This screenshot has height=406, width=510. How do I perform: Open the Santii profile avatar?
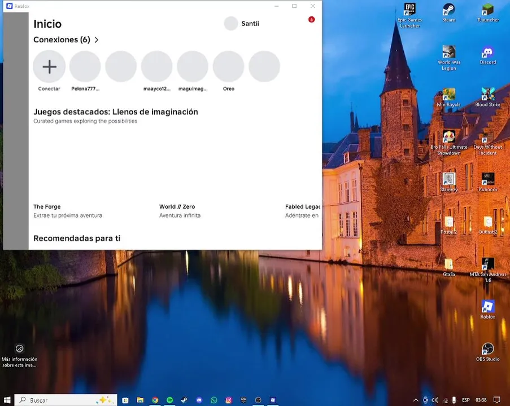[x=230, y=23]
